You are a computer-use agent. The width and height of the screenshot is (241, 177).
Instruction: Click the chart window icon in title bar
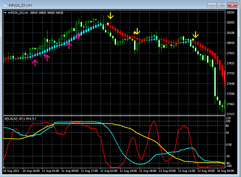(x=5, y=5)
